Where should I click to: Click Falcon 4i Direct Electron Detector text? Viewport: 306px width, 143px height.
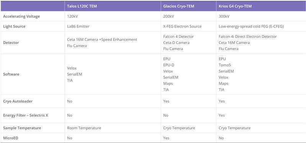coord(247,36)
